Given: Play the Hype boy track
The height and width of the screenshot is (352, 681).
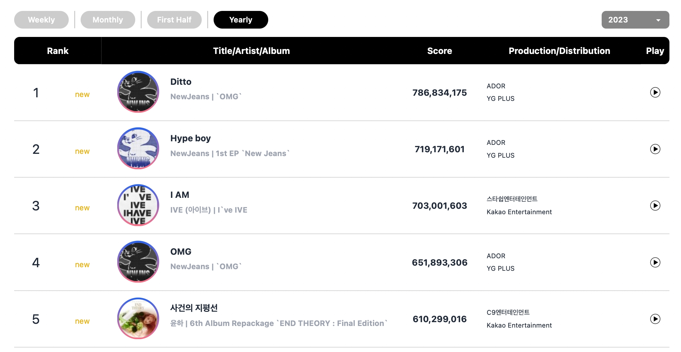Looking at the screenshot, I should [x=655, y=149].
